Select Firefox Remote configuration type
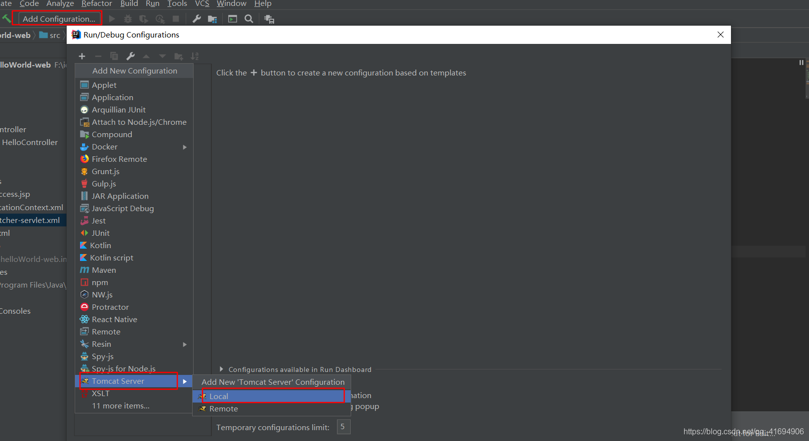Image resolution: width=809 pixels, height=441 pixels. (133, 159)
